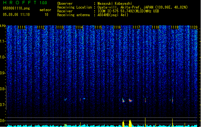
Task: Click the 1111 time marker
Action: 22,27
